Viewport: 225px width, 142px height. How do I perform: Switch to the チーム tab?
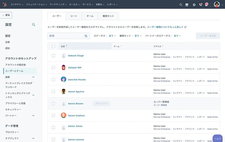tap(90, 16)
